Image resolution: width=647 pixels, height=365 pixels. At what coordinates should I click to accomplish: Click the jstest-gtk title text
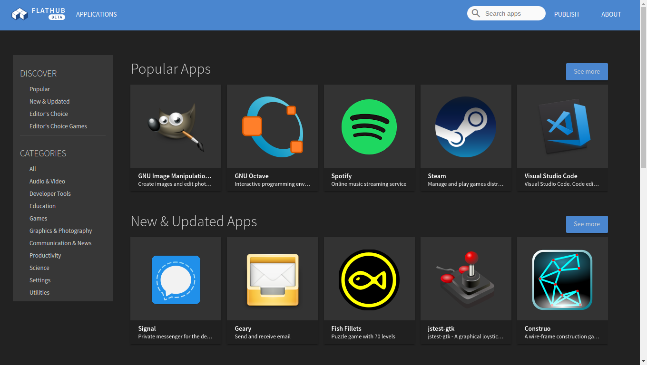(x=441, y=328)
